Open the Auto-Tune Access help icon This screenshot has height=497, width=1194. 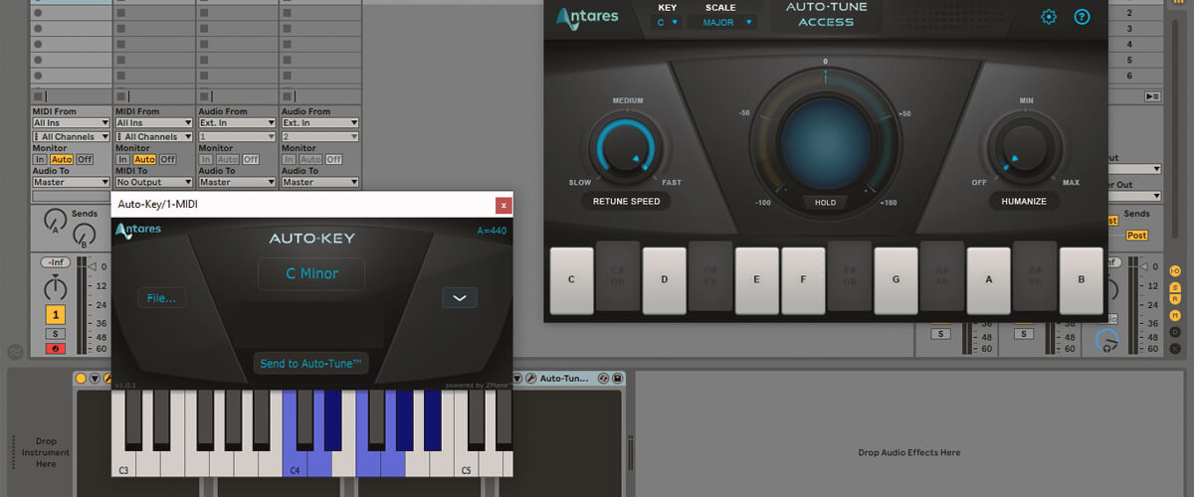tap(1082, 17)
